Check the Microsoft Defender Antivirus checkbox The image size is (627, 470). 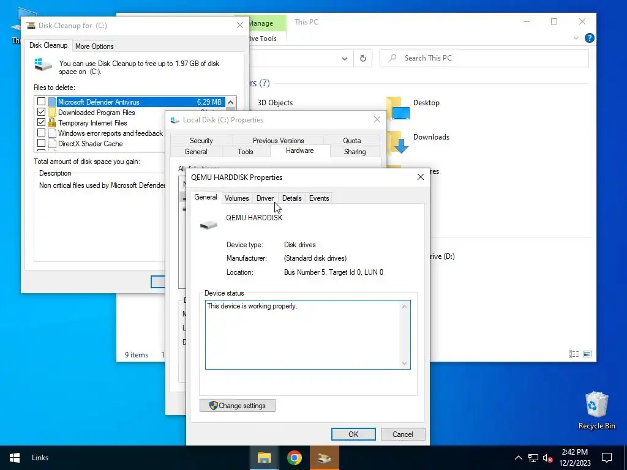(x=41, y=102)
